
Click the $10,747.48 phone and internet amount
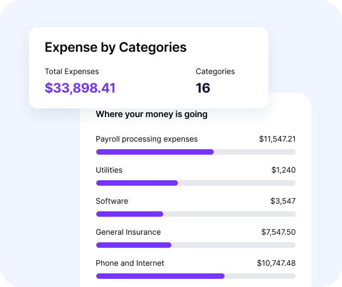coord(276,263)
